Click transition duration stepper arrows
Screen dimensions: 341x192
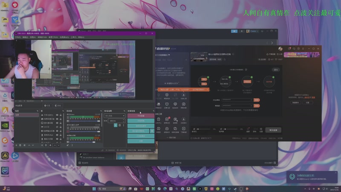pos(124,121)
